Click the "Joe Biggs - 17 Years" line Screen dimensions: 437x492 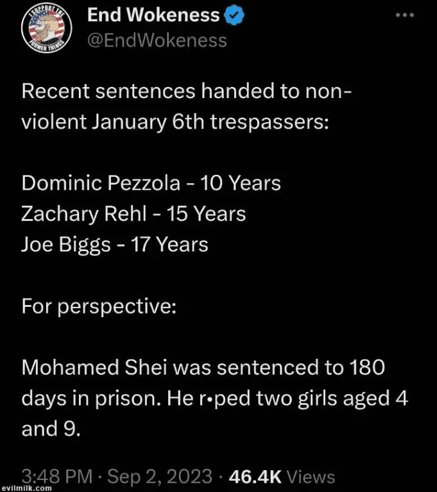115,243
